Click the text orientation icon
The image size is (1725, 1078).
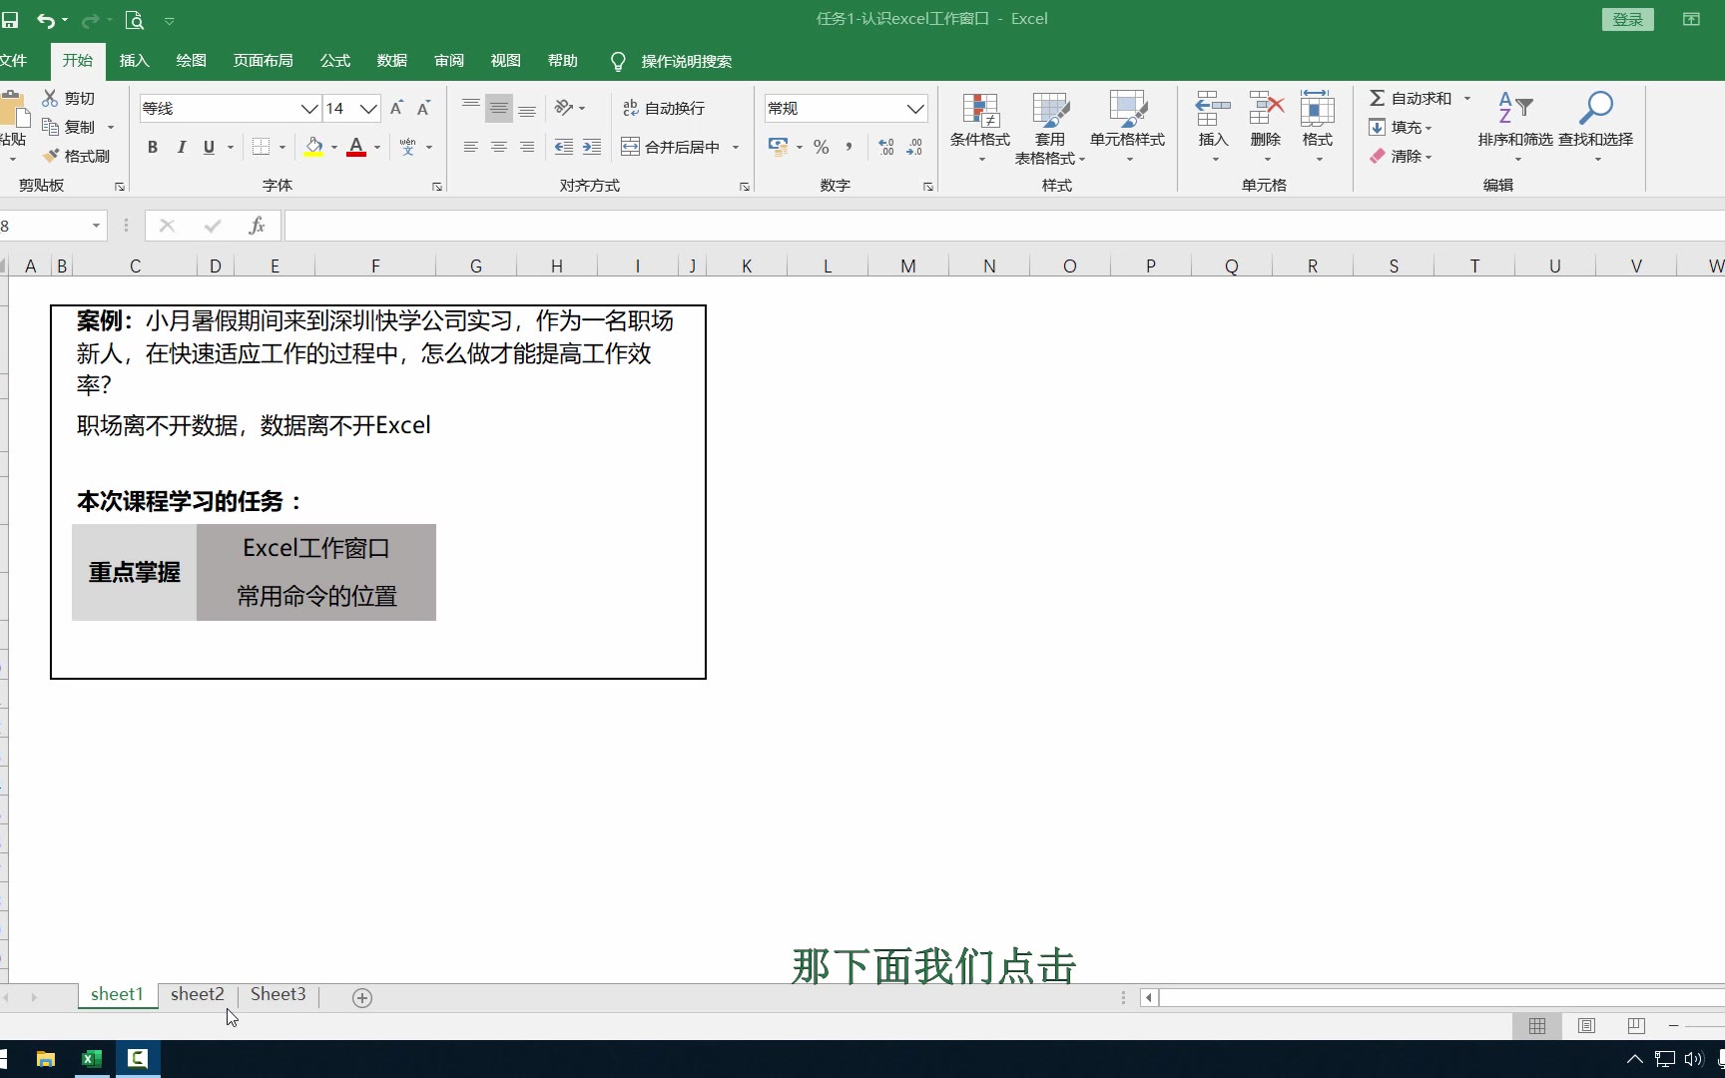564,108
